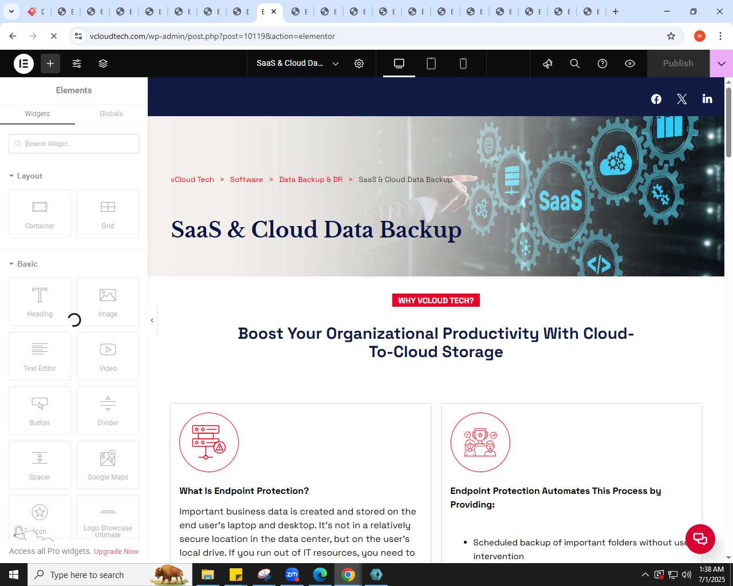The height and width of the screenshot is (586, 733).
Task: Select the Button widget
Action: [40, 410]
